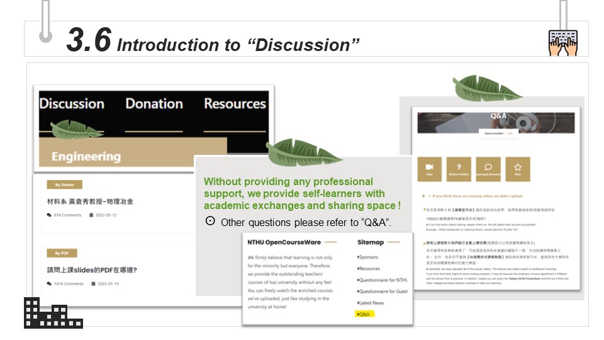Click the comments icon beside 1414 Comments
The height and width of the screenshot is (340, 604).
click(x=50, y=284)
